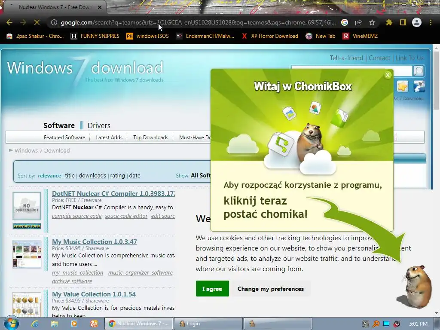
Task: Close the ChomikBox welcome popup
Action: click(x=388, y=75)
